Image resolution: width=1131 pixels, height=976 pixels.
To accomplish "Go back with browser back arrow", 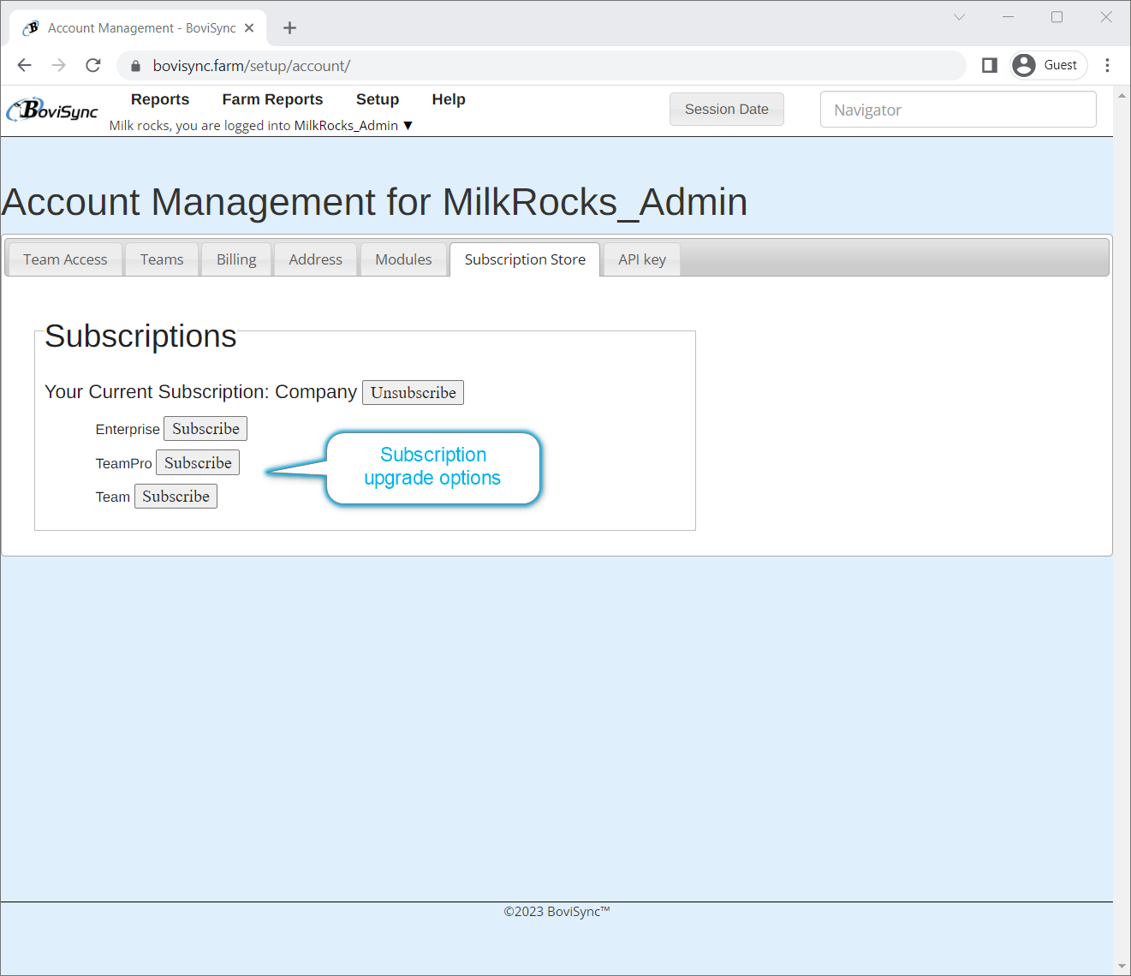I will (24, 65).
